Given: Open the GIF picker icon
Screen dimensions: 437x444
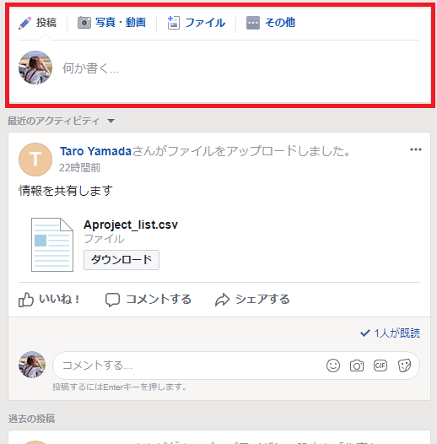Looking at the screenshot, I should tap(380, 365).
